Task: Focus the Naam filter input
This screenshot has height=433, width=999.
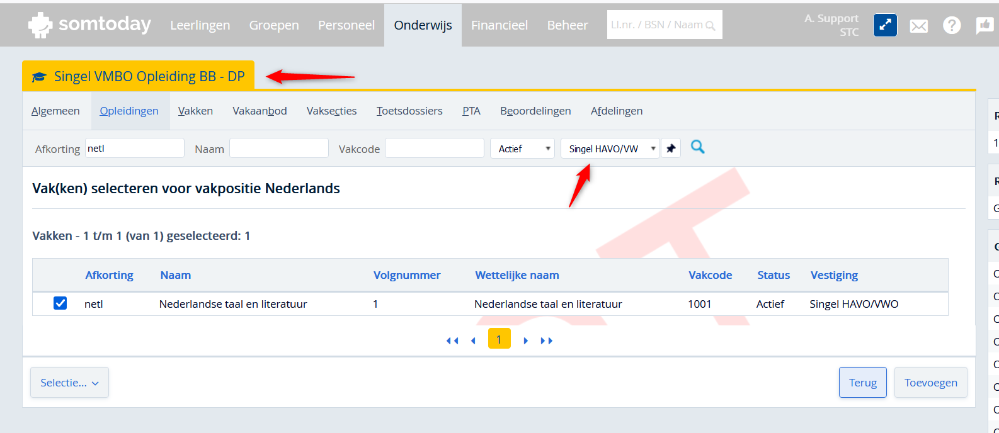Action: click(x=279, y=149)
